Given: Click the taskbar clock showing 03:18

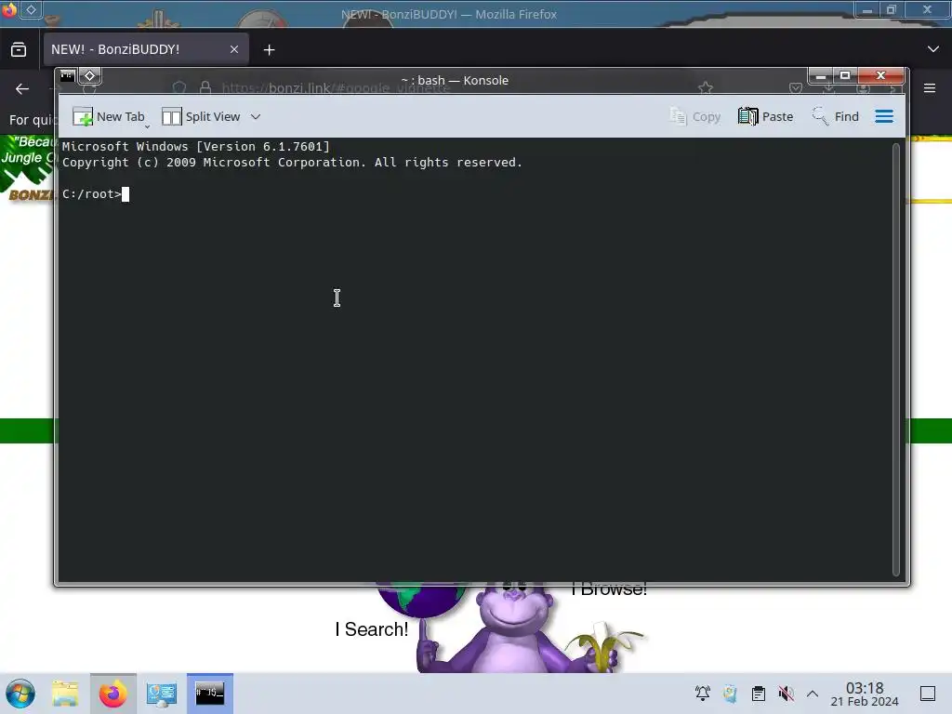Looking at the screenshot, I should 865,694.
